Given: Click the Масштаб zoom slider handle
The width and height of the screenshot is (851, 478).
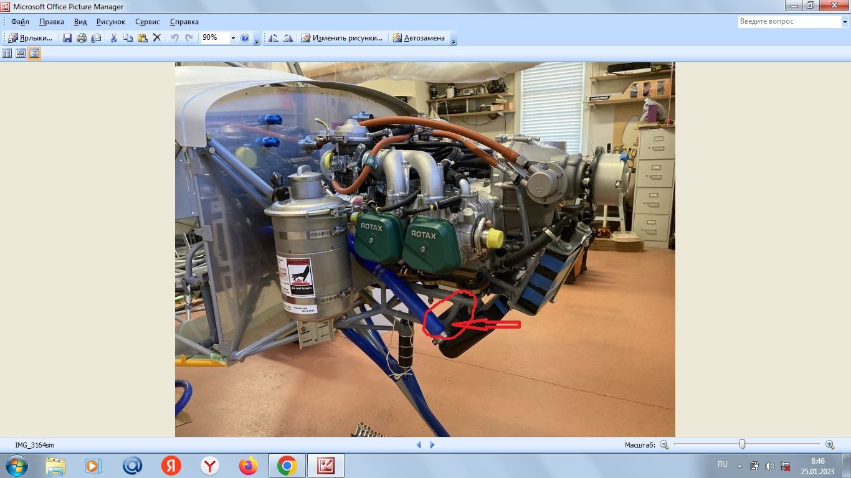Looking at the screenshot, I should pos(742,444).
